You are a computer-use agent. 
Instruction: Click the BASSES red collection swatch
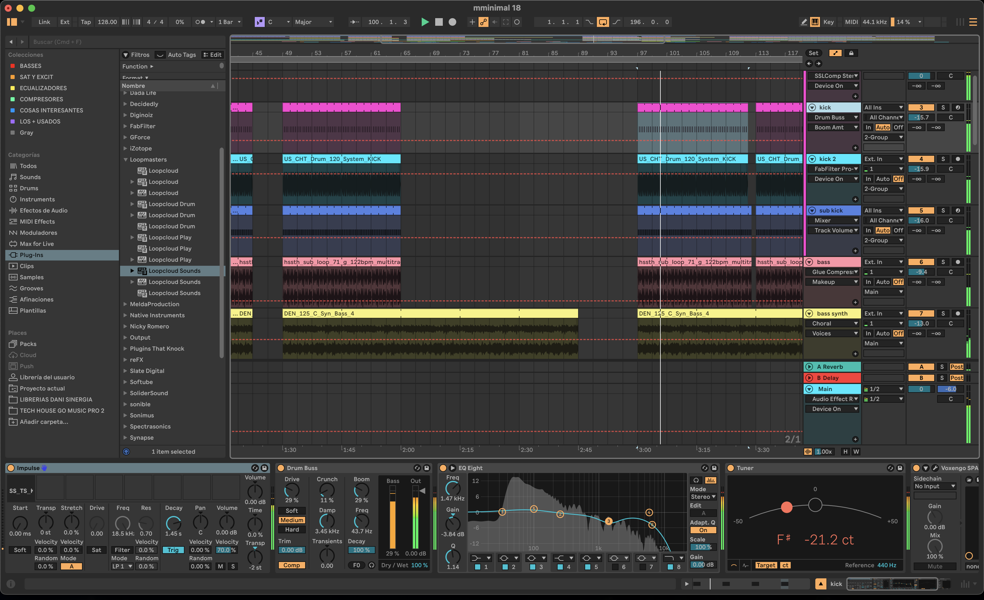pyautogui.click(x=12, y=66)
